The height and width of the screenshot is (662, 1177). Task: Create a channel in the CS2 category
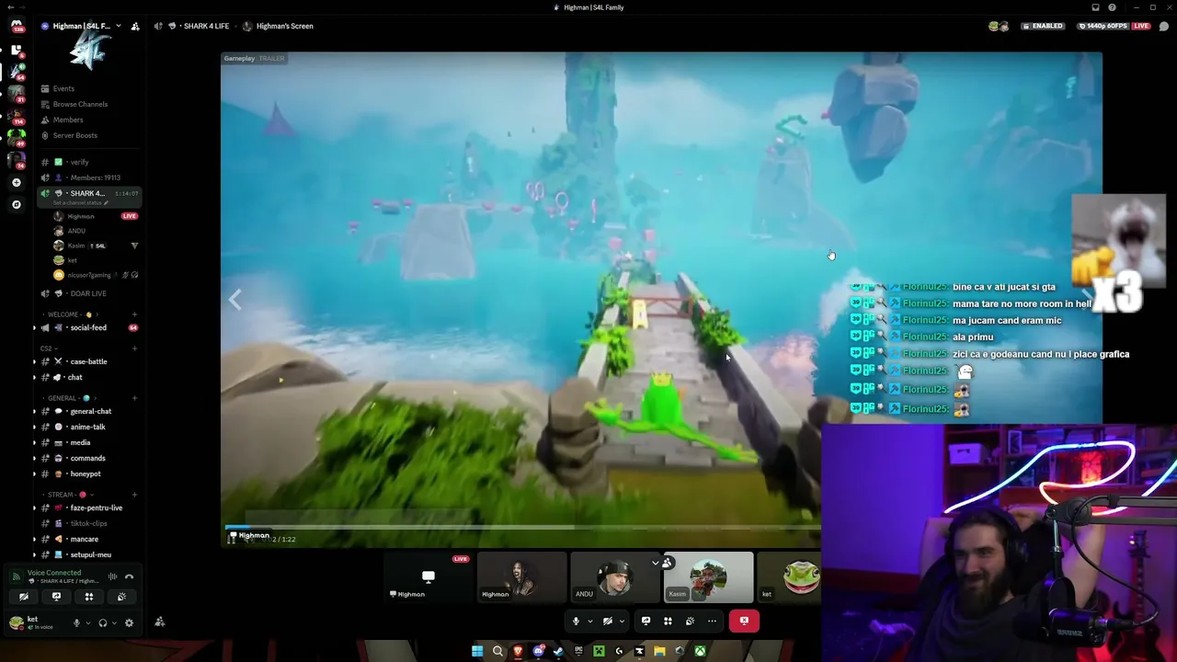pyautogui.click(x=134, y=348)
